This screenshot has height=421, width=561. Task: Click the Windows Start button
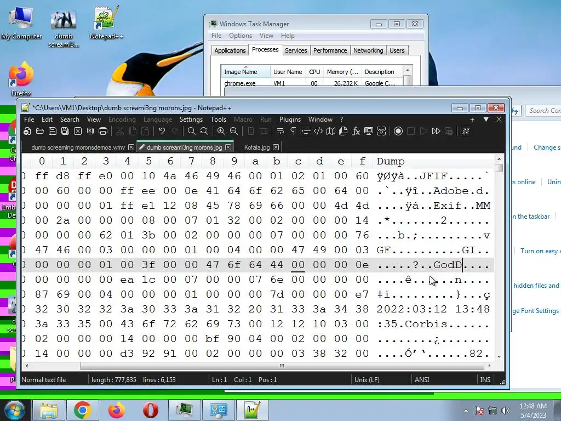click(x=14, y=410)
